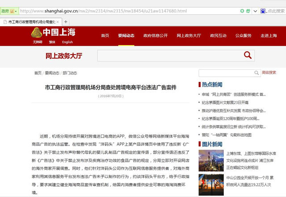Screen dimensions: 286x197
Task: Open news item 推动沪港优势互补共发展
Action: [x=234, y=110]
